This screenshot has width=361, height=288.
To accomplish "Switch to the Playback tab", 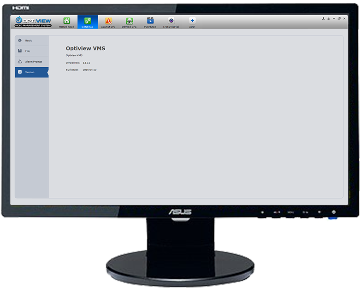I will tap(150, 22).
